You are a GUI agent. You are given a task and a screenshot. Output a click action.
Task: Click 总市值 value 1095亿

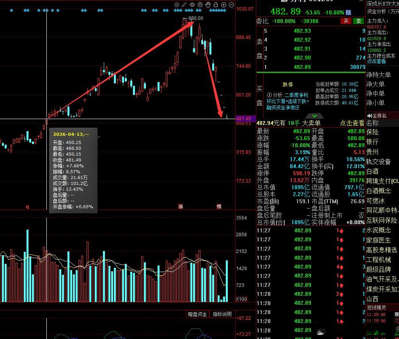click(301, 187)
